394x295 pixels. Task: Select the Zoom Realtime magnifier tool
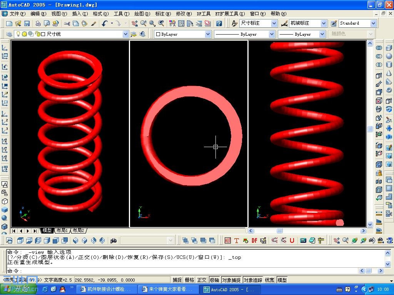click(x=144, y=23)
